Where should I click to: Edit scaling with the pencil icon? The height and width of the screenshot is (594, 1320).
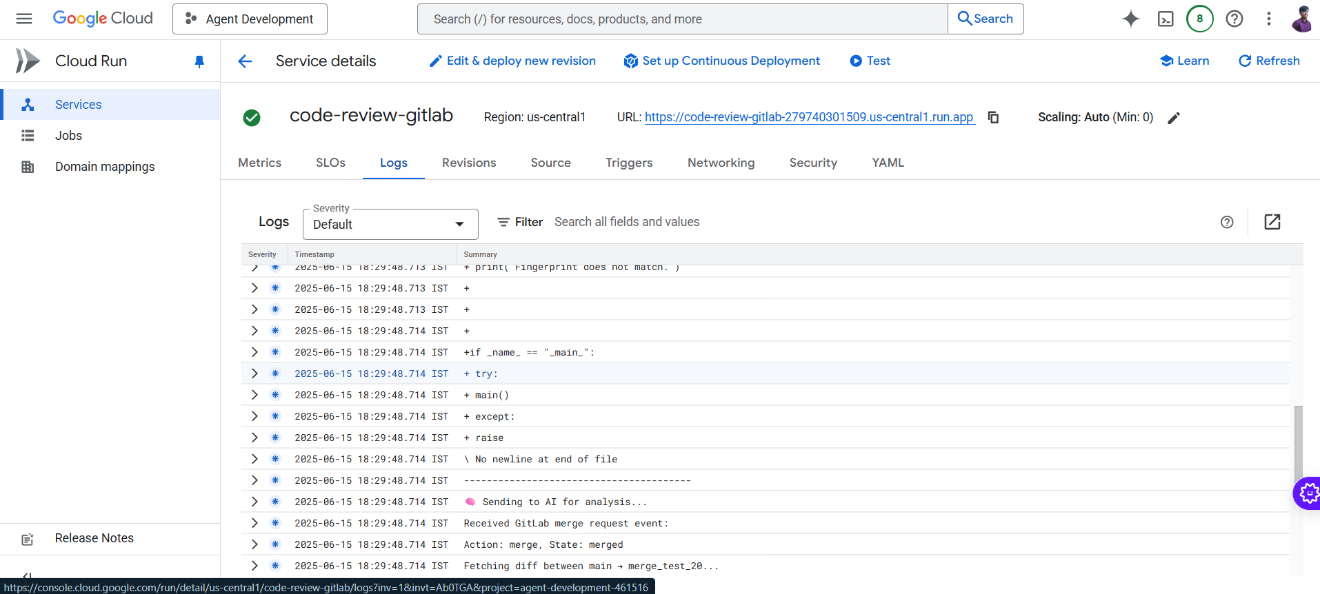1174,118
